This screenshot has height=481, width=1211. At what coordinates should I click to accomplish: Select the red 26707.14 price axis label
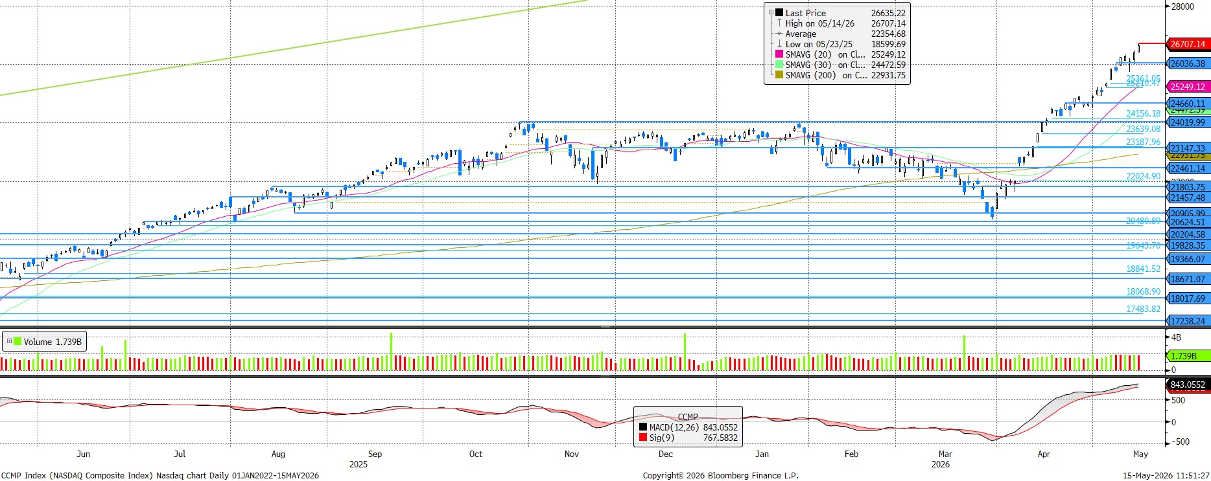tap(1188, 44)
